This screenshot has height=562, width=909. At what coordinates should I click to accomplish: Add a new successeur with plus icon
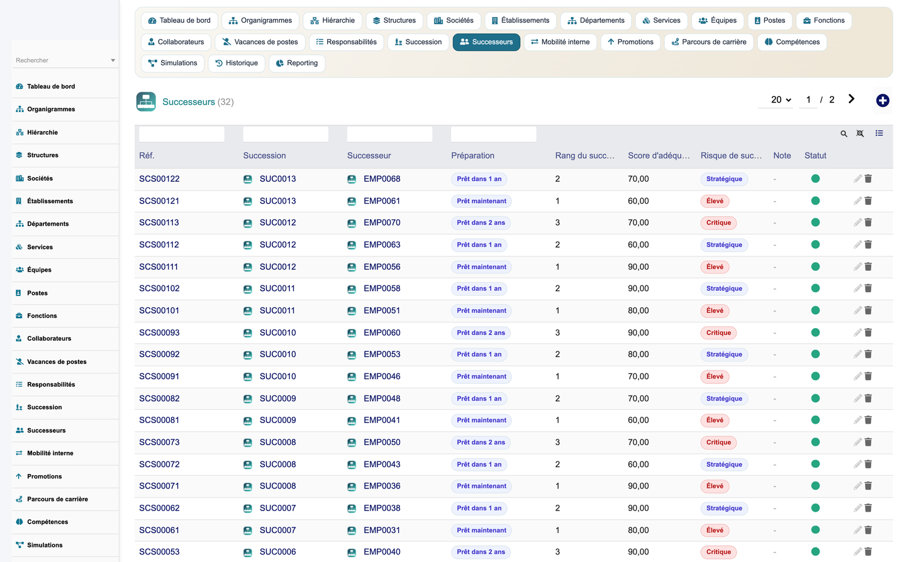coord(883,101)
